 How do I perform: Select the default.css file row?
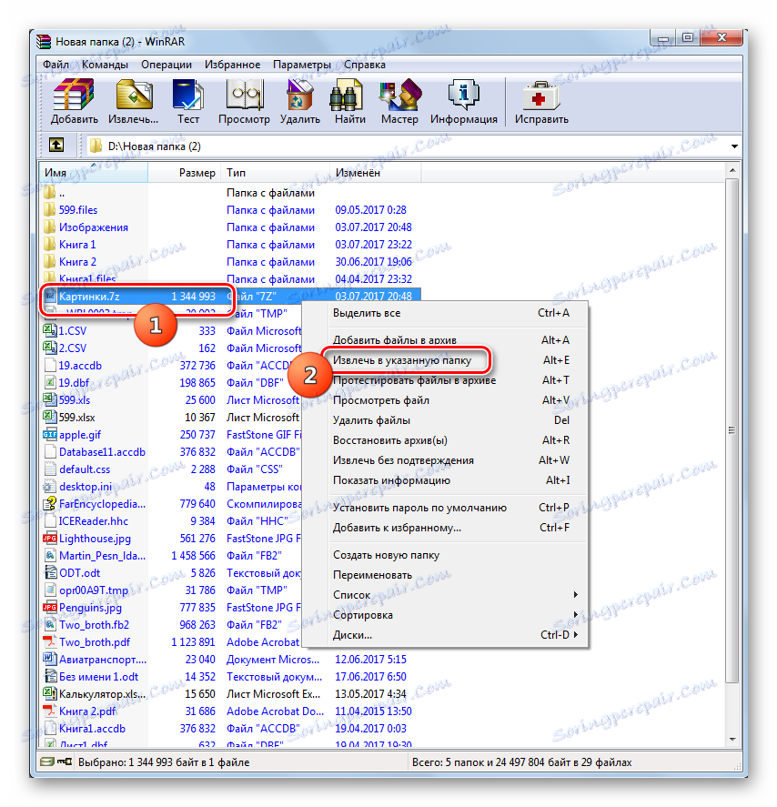pyautogui.click(x=172, y=469)
